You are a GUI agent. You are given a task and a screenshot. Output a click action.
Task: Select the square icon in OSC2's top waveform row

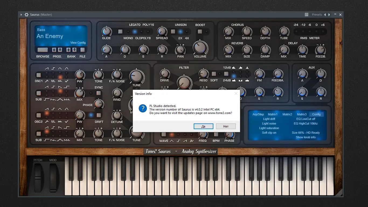(53, 109)
